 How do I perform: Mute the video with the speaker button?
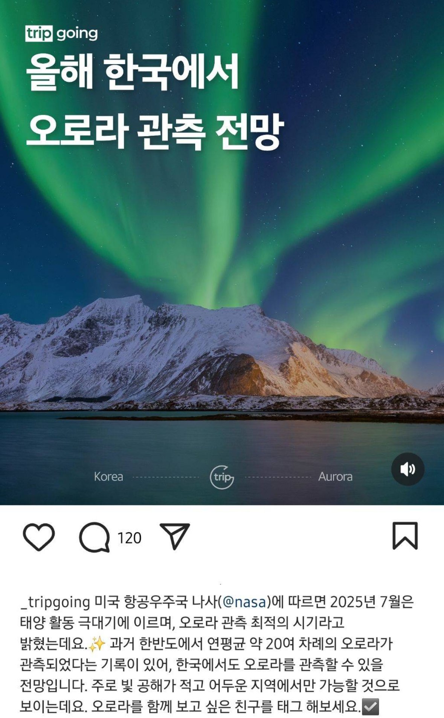click(x=407, y=469)
